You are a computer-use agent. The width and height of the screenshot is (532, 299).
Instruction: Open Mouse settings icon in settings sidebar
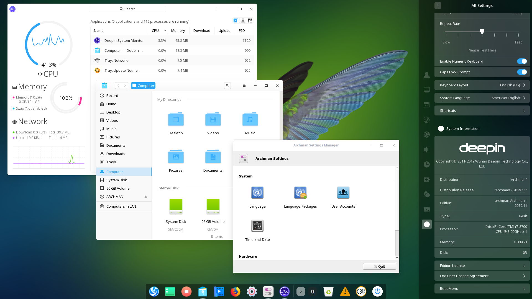(x=427, y=194)
